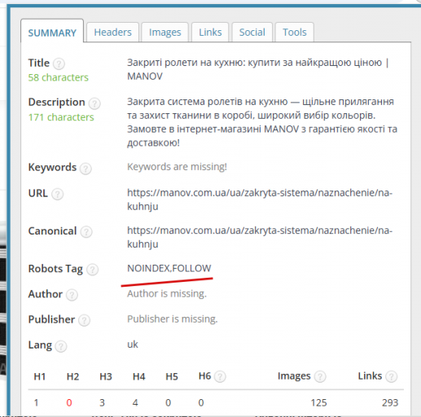
Task: Click the Links column header label
Action: [x=370, y=376]
